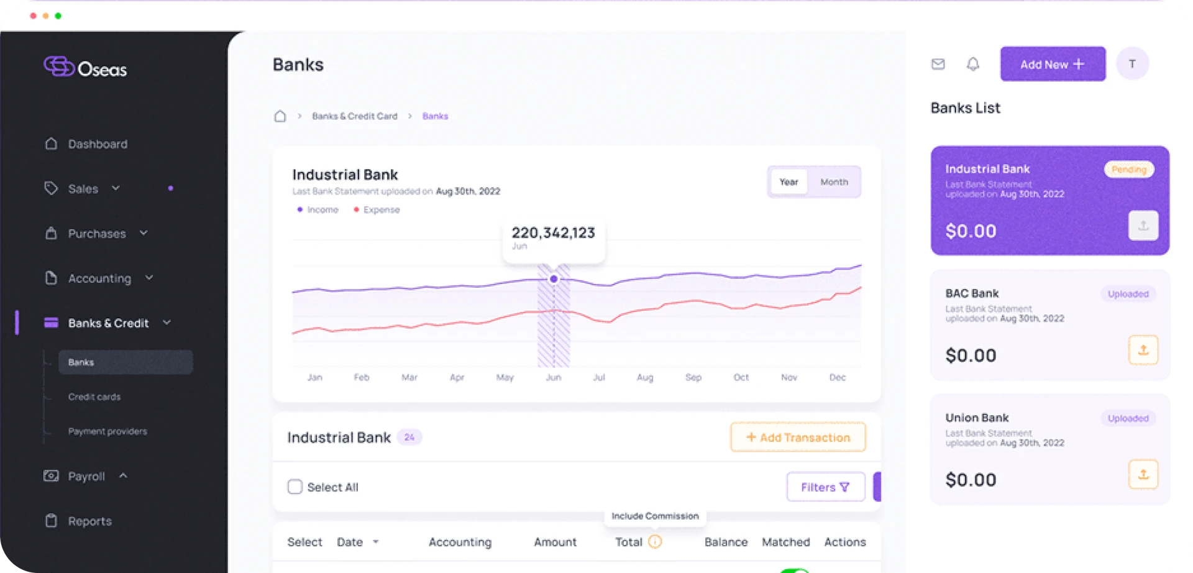This screenshot has width=1193, height=573.
Task: Check the Select All checkbox
Action: point(295,487)
